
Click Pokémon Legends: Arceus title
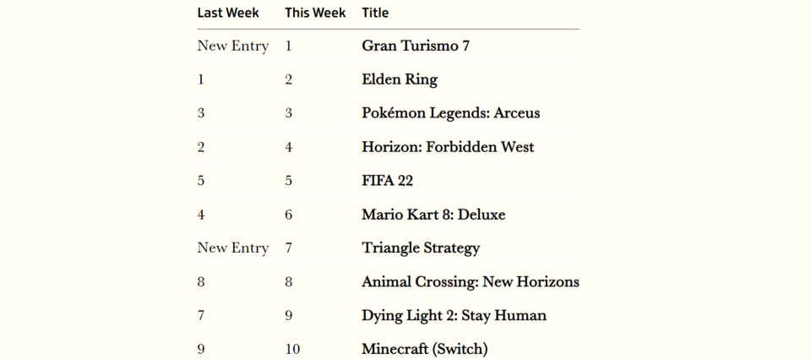pos(451,113)
